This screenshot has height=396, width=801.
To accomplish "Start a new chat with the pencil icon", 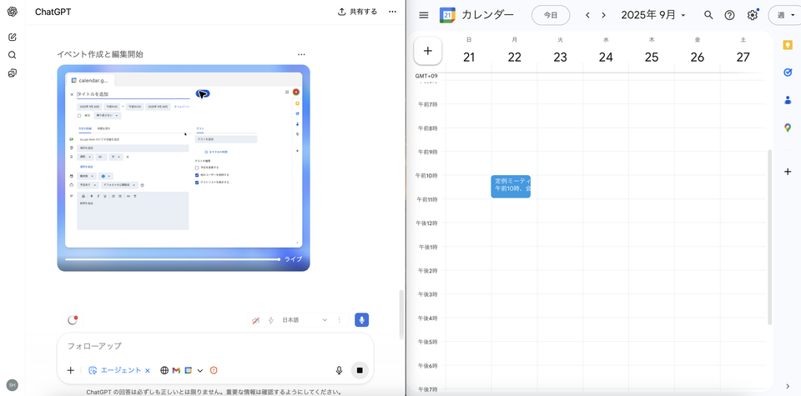I will tap(13, 38).
